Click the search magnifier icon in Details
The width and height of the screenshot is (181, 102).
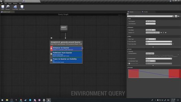[173, 16]
